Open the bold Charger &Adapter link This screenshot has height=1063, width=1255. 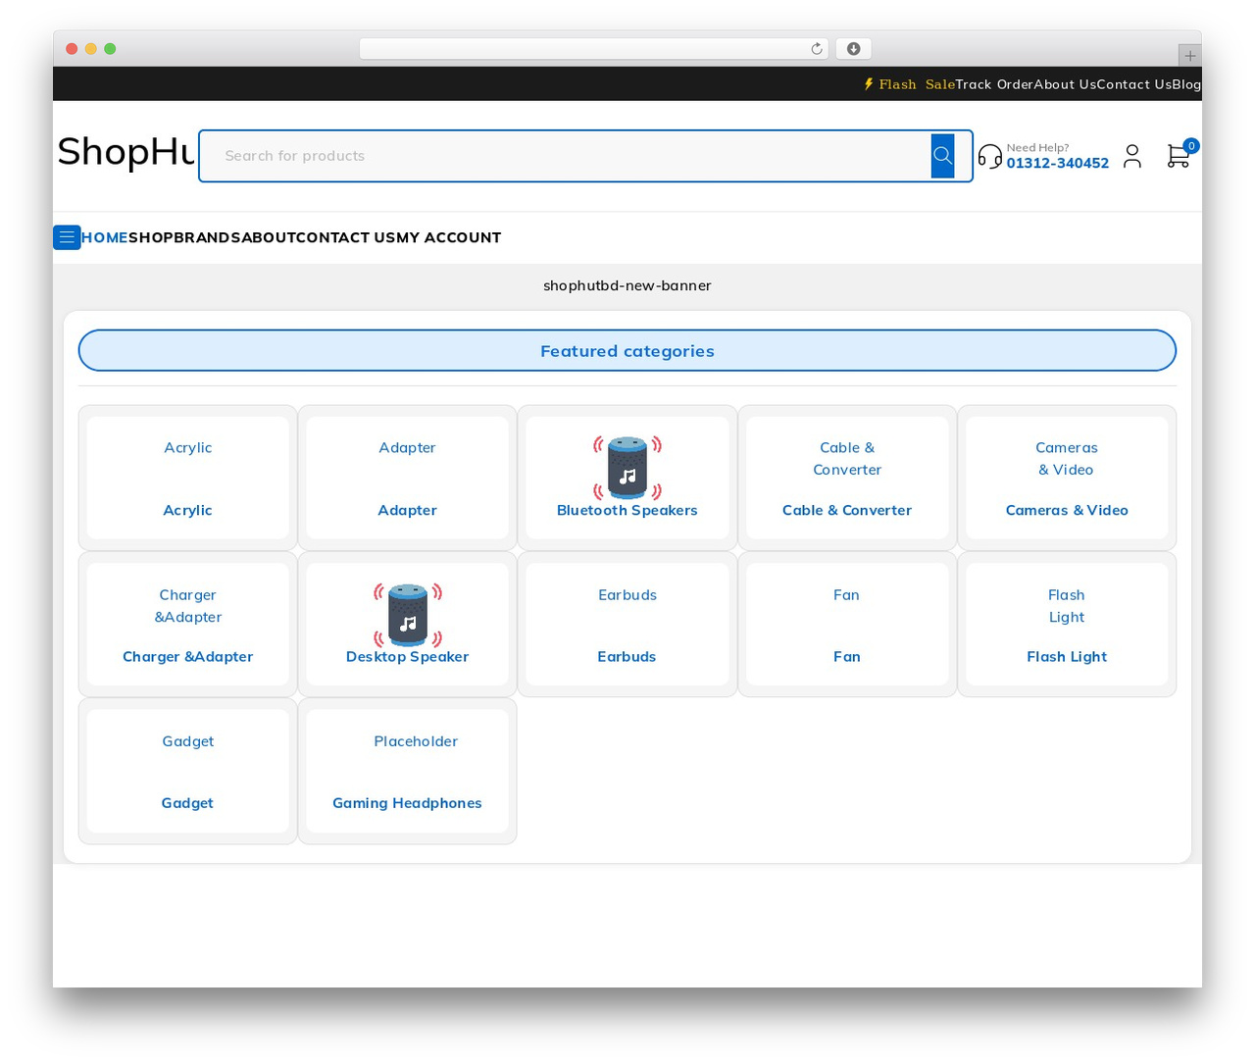[x=187, y=657]
